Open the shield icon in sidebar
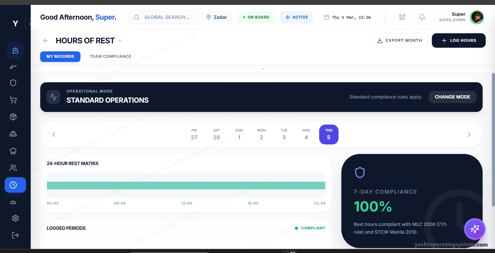This screenshot has height=253, width=495. click(x=13, y=83)
